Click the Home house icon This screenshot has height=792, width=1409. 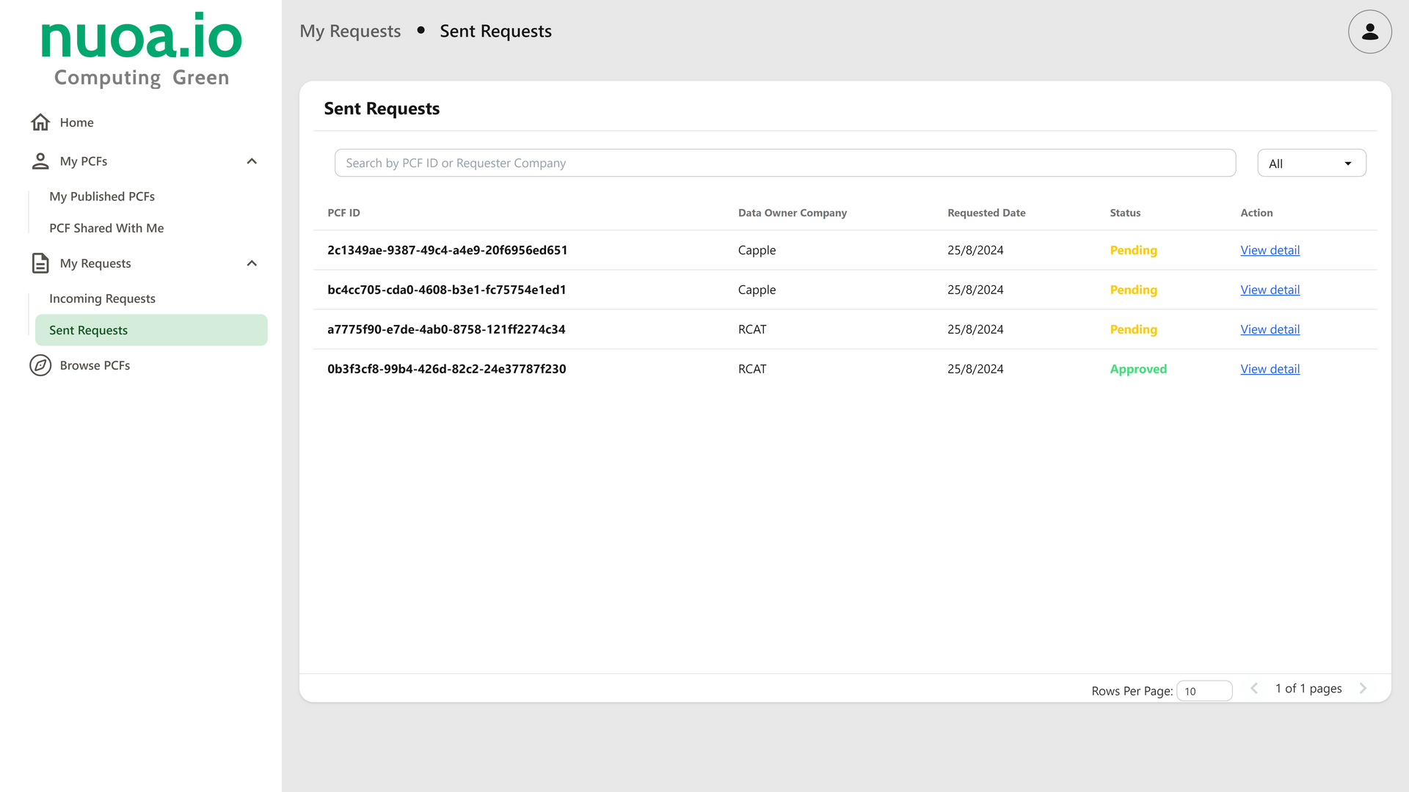click(x=40, y=122)
